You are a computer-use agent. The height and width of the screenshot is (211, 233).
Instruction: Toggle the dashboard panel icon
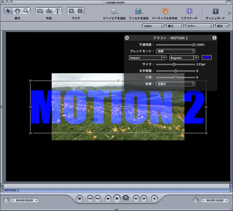coord(215,11)
